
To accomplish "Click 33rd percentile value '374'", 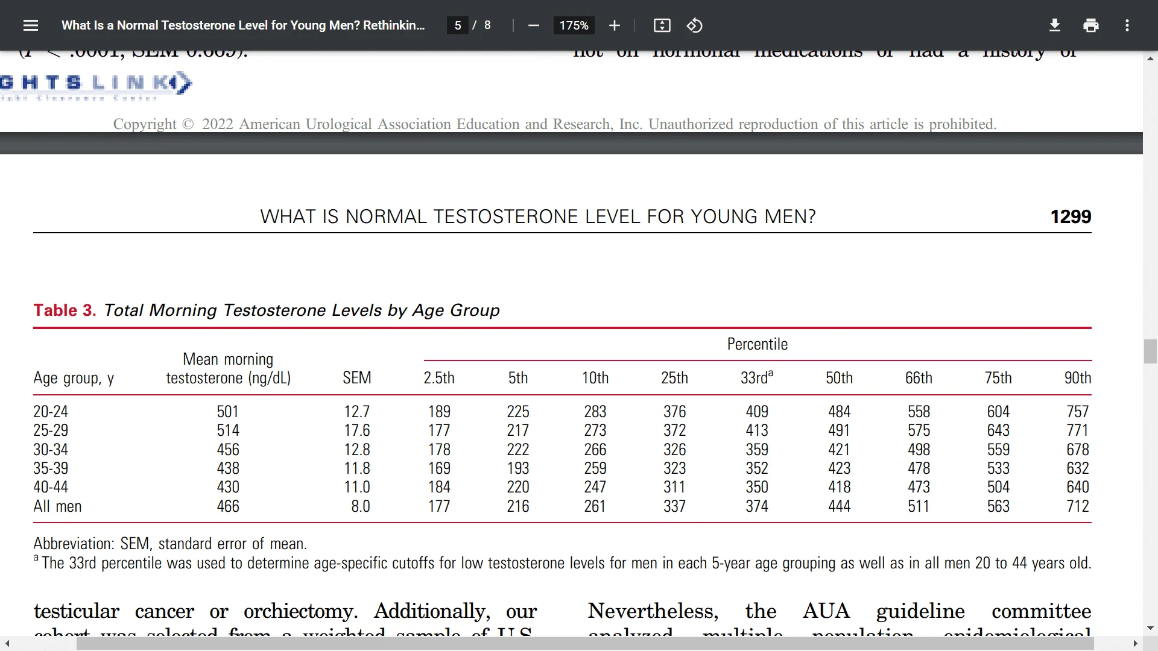I will tap(757, 506).
